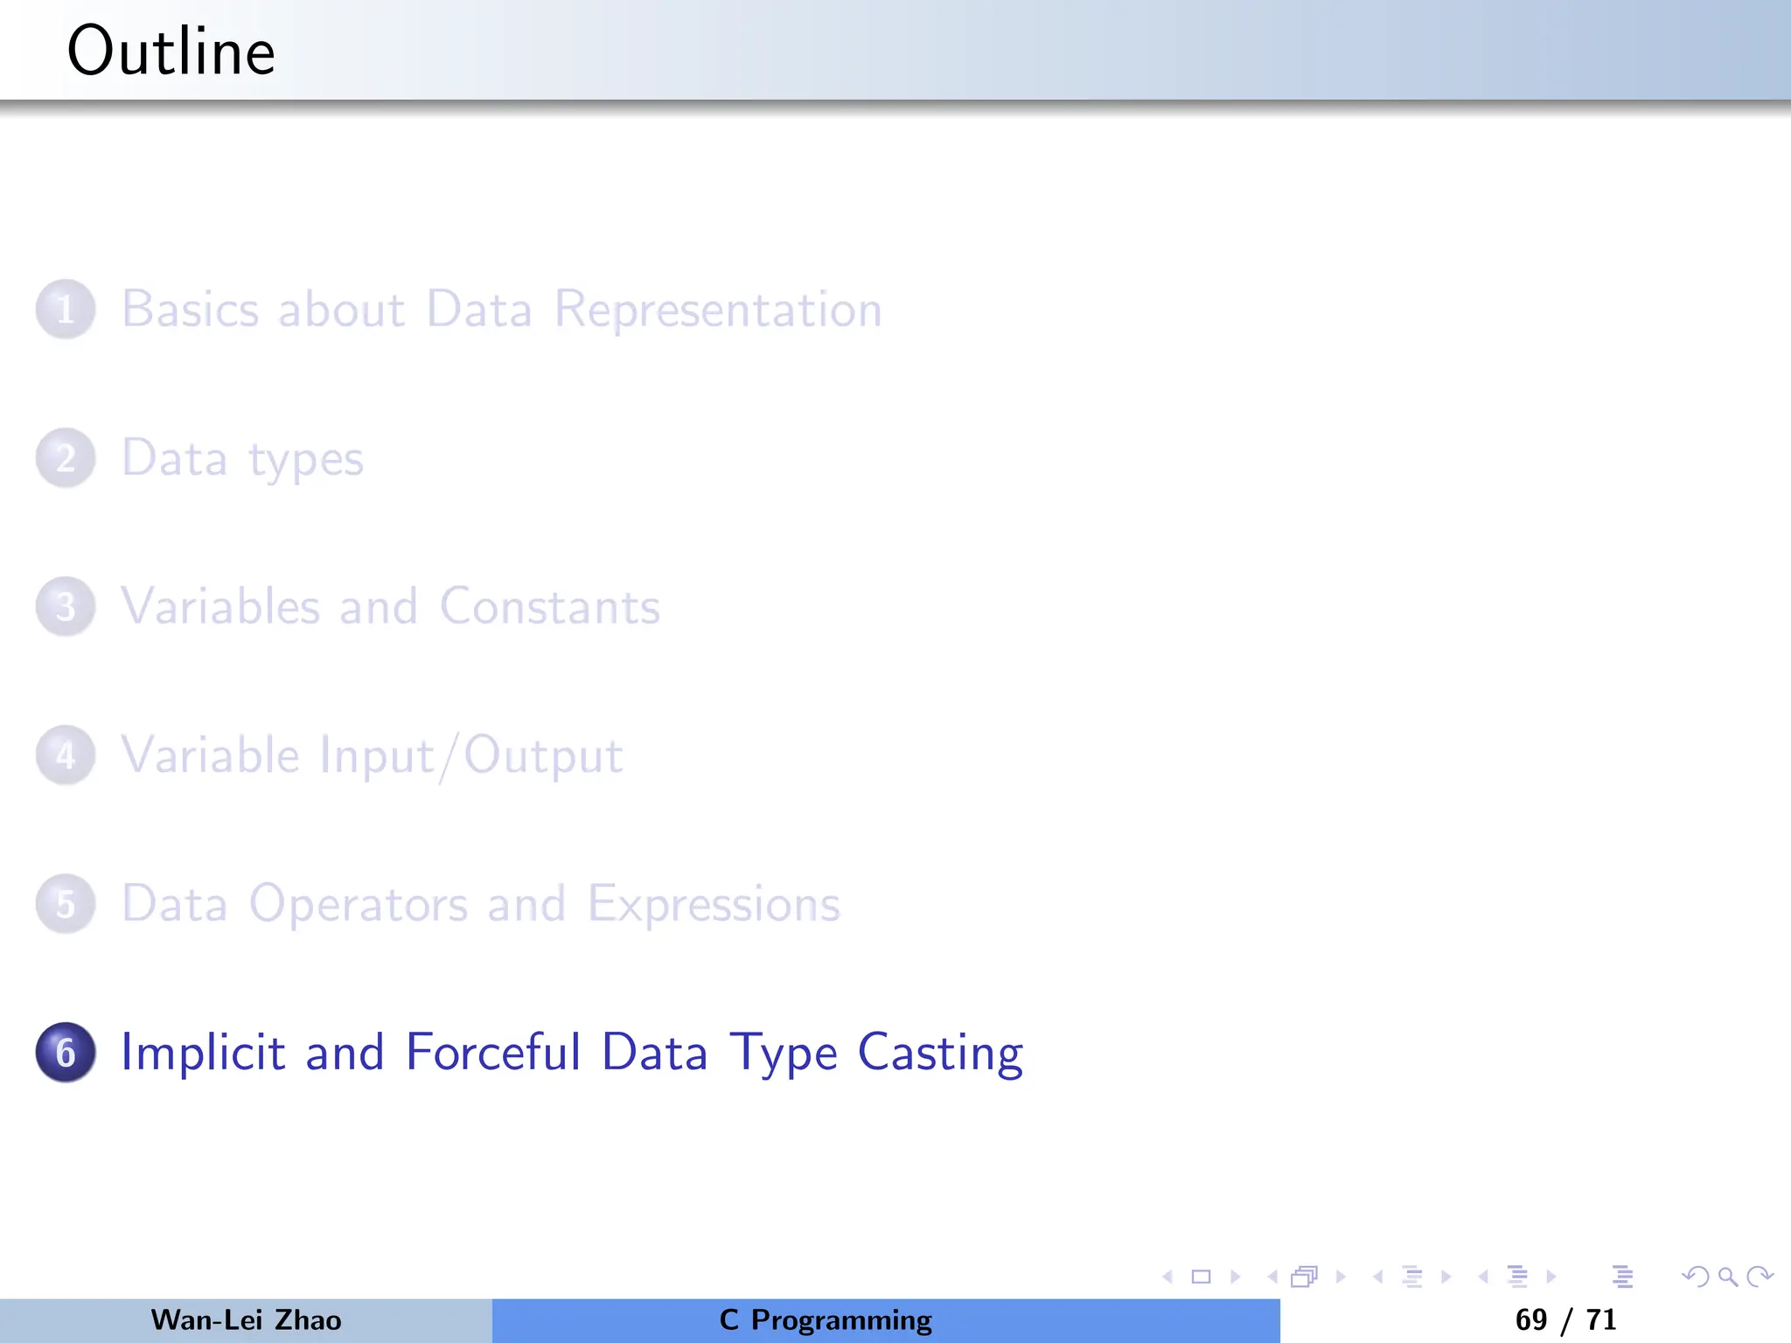Go to next frame arrow
The height and width of the screenshot is (1343, 1791).
tap(1341, 1277)
